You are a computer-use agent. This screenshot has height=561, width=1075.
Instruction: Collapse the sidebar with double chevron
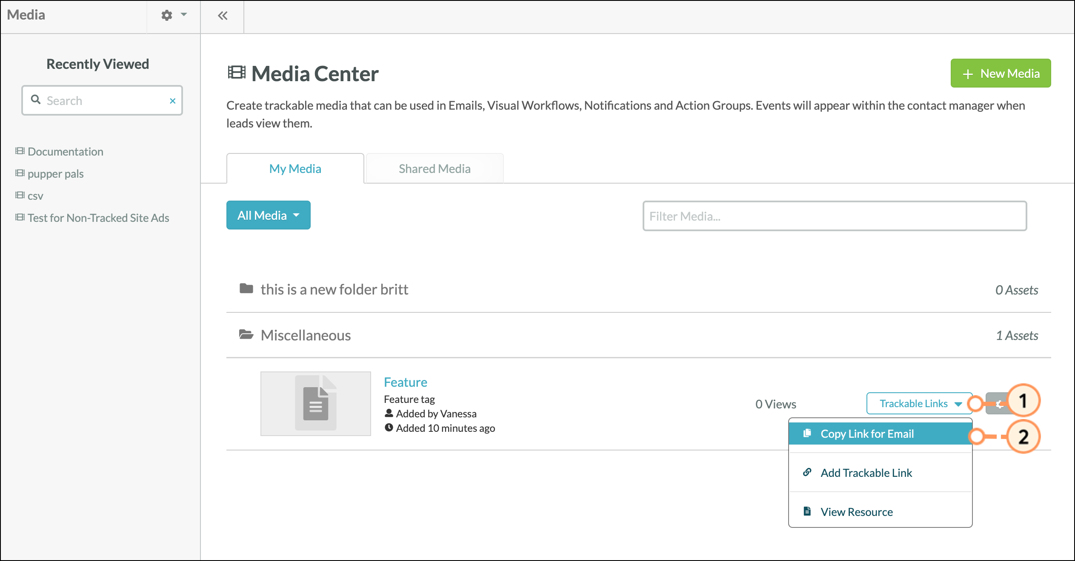(223, 16)
